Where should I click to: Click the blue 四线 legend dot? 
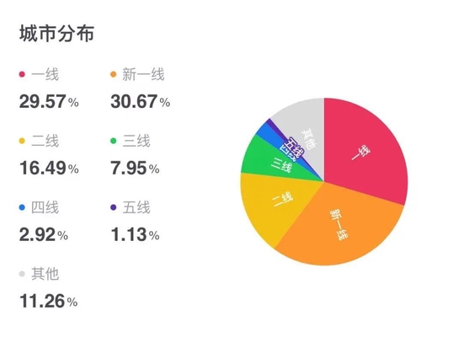pos(22,207)
